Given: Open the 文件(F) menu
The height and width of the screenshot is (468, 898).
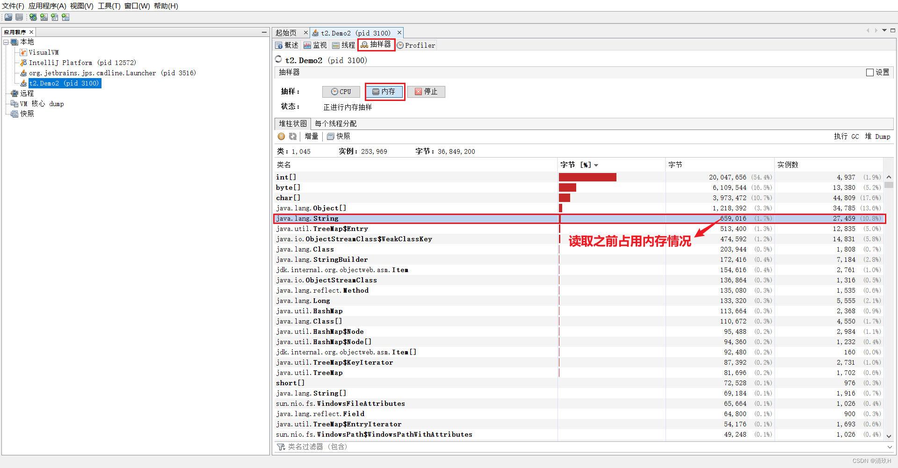Looking at the screenshot, I should click(13, 6).
